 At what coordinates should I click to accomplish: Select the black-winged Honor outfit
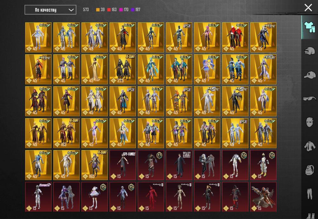click(235, 101)
